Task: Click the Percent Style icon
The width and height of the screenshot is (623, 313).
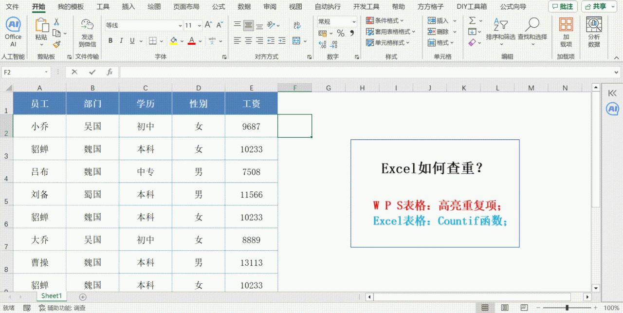Action: click(x=340, y=33)
